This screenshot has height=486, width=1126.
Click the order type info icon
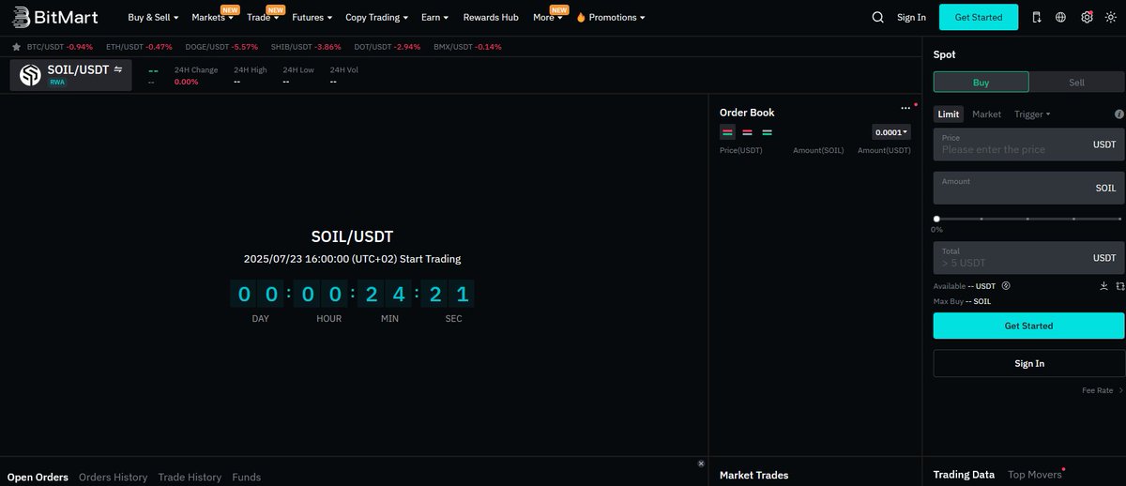point(1118,114)
